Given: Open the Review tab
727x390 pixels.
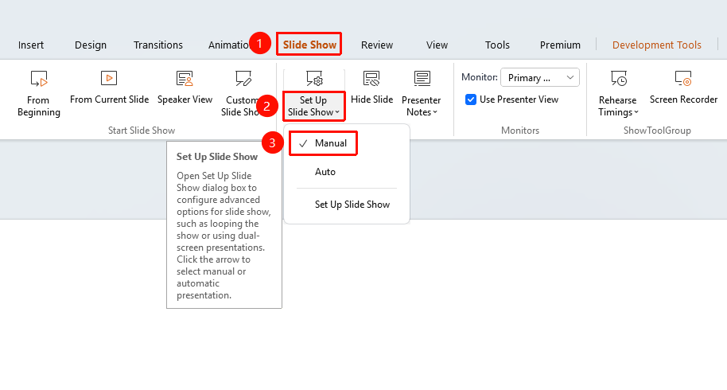Looking at the screenshot, I should 377,45.
